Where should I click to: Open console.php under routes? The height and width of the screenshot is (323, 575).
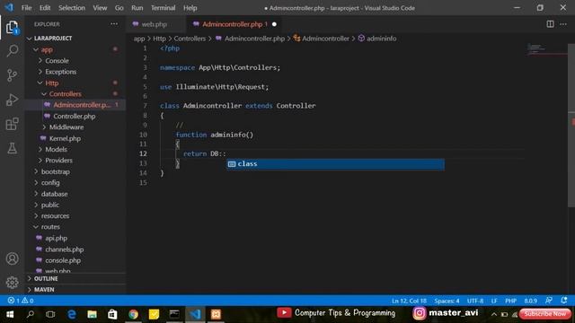click(x=75, y=260)
